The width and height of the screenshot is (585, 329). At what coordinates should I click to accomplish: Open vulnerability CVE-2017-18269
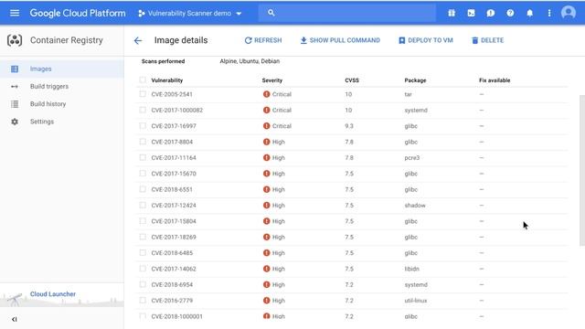pyautogui.click(x=174, y=237)
